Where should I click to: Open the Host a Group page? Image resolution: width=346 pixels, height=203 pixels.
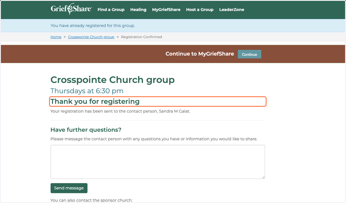(x=200, y=10)
